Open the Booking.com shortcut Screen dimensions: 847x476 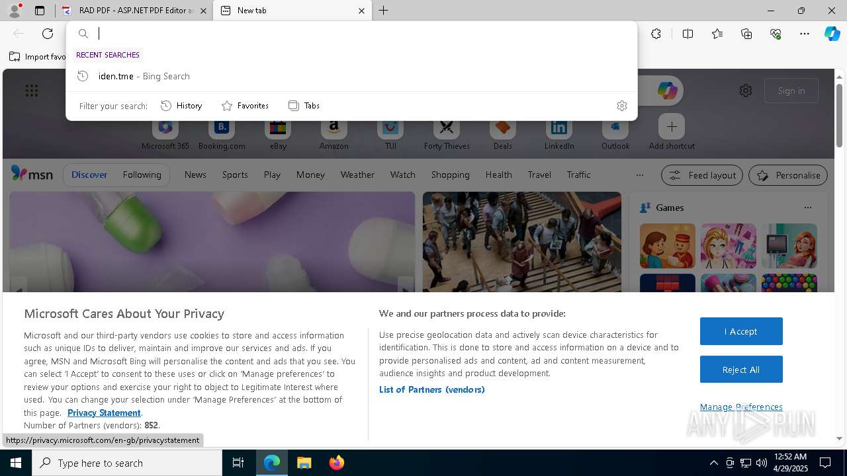(222, 134)
